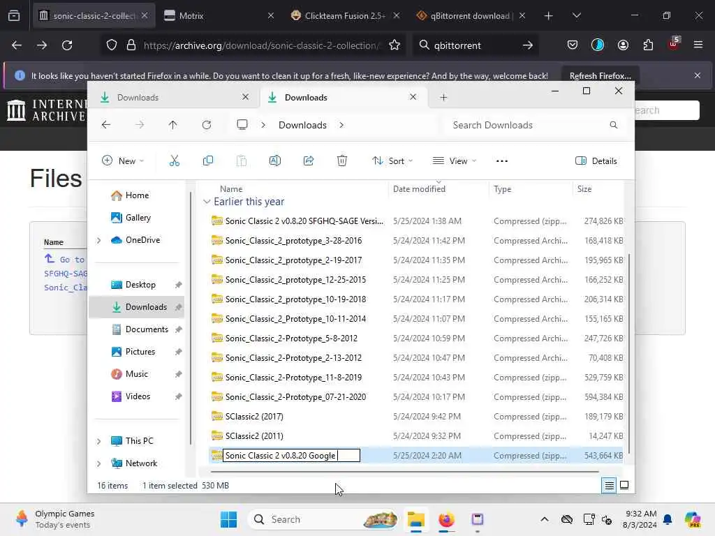
Task: Toggle the Details pane button
Action: point(596,161)
